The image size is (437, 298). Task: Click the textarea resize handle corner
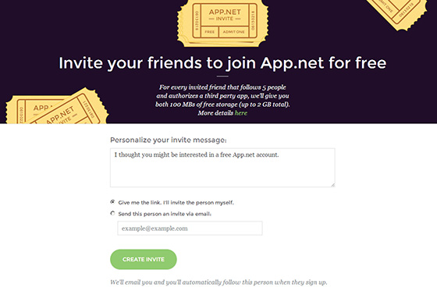tap(332, 184)
